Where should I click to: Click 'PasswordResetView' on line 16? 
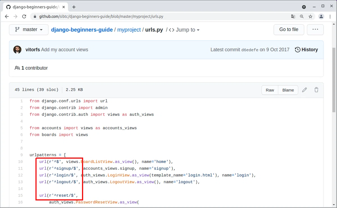96,202
